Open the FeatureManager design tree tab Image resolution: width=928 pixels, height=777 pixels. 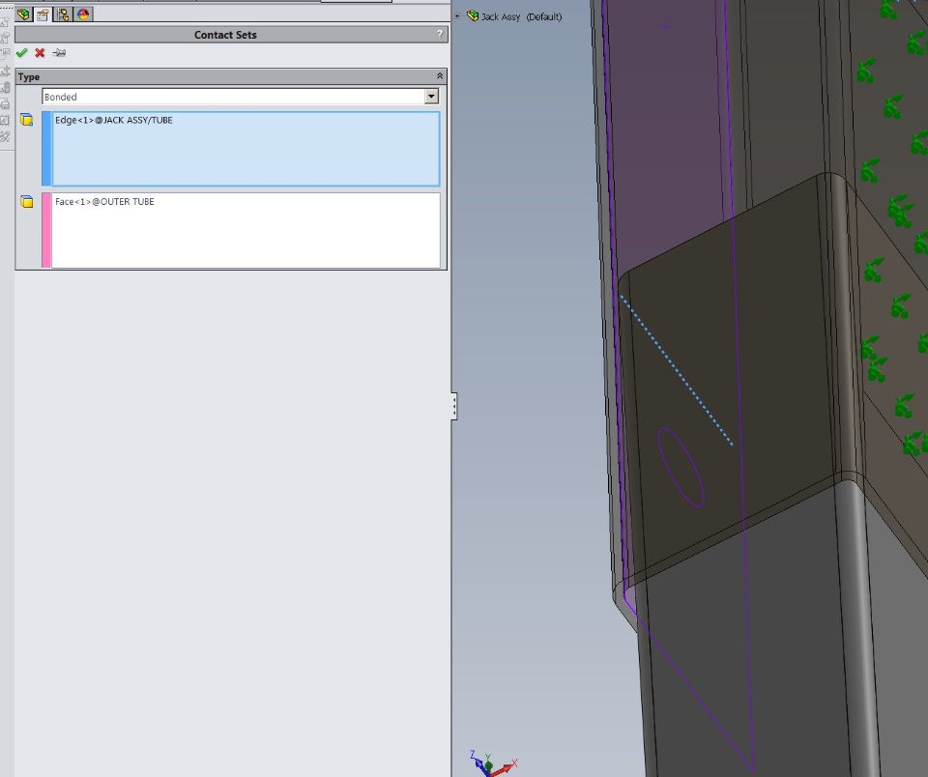pos(23,14)
